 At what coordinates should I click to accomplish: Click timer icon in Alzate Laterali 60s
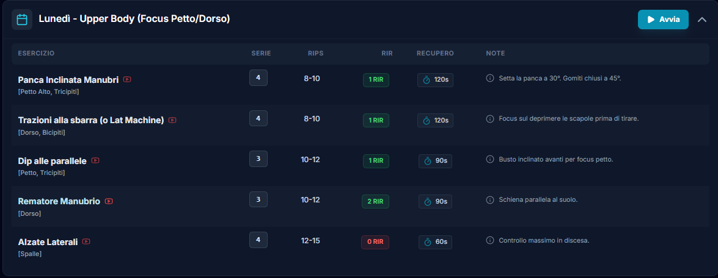pyautogui.click(x=428, y=242)
